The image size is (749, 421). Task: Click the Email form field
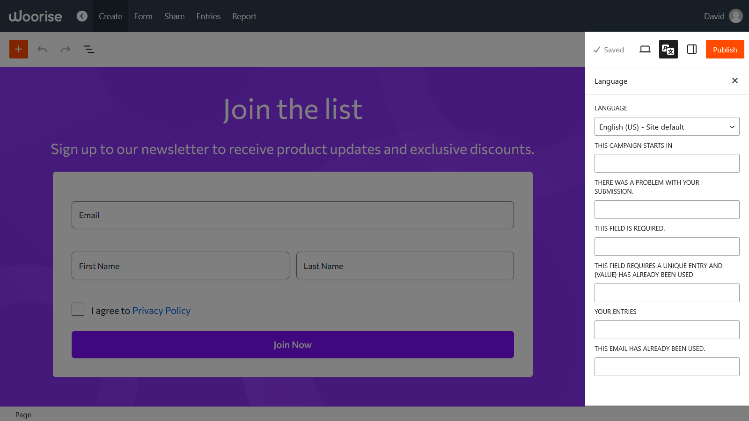[293, 215]
